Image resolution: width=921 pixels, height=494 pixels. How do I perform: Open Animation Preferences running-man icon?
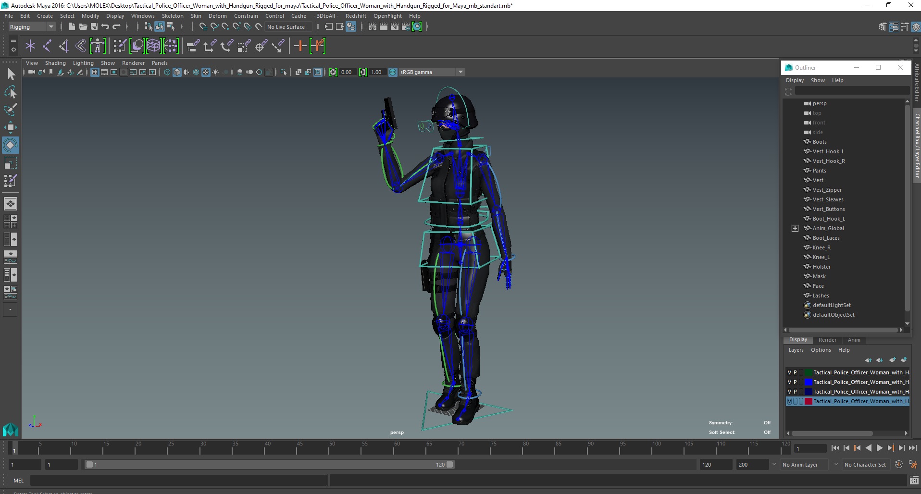coord(913,464)
